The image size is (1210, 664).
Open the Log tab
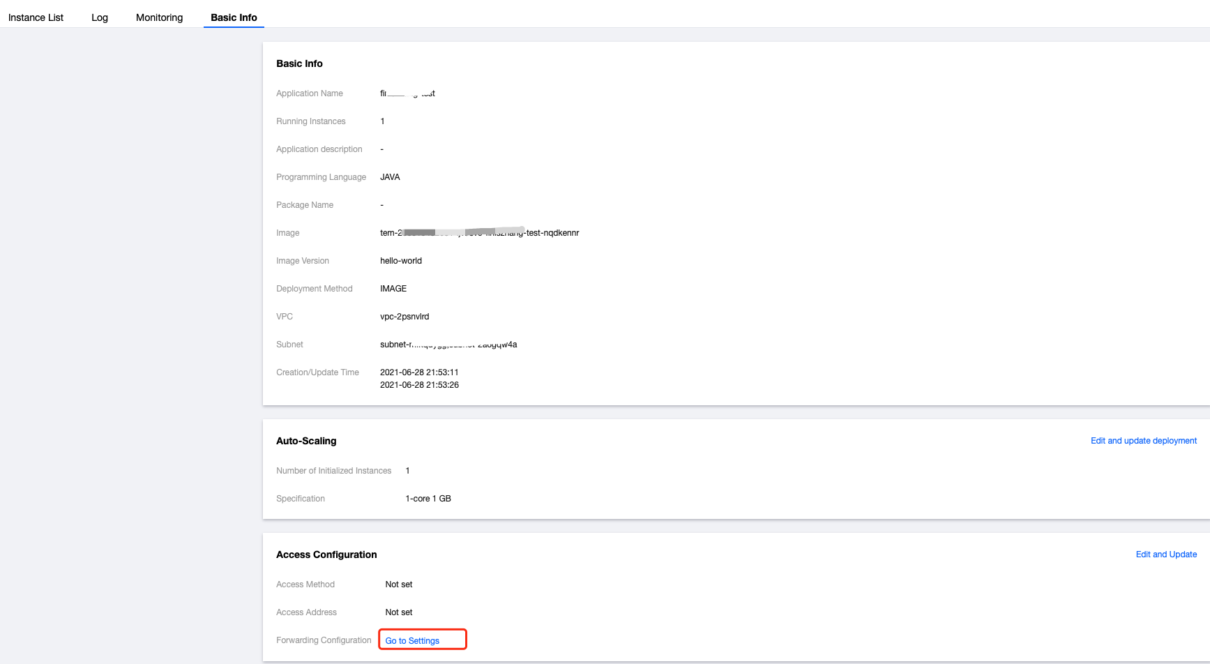click(100, 17)
